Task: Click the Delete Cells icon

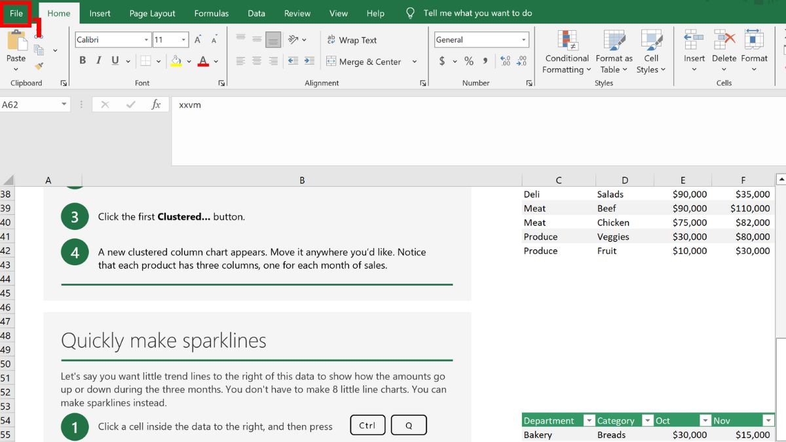Action: coord(724,39)
